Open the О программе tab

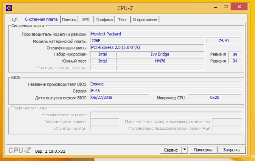tap(145, 20)
